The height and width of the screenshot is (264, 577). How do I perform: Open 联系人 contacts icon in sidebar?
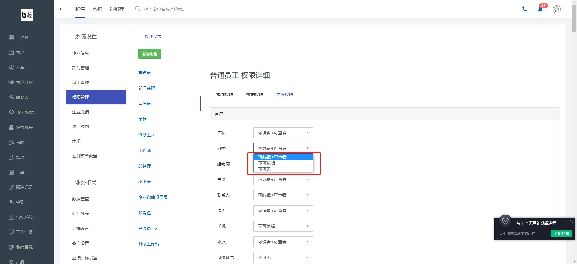(11, 97)
